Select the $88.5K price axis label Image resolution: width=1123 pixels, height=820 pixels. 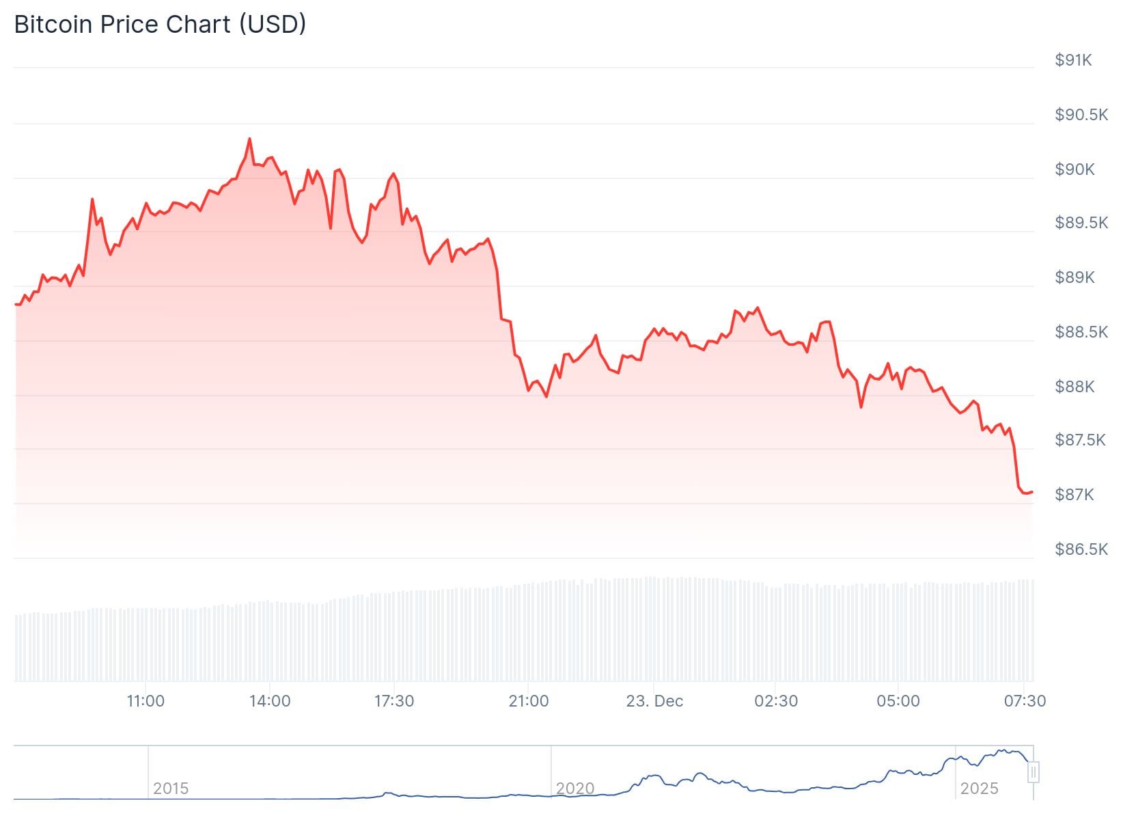[x=1081, y=332]
